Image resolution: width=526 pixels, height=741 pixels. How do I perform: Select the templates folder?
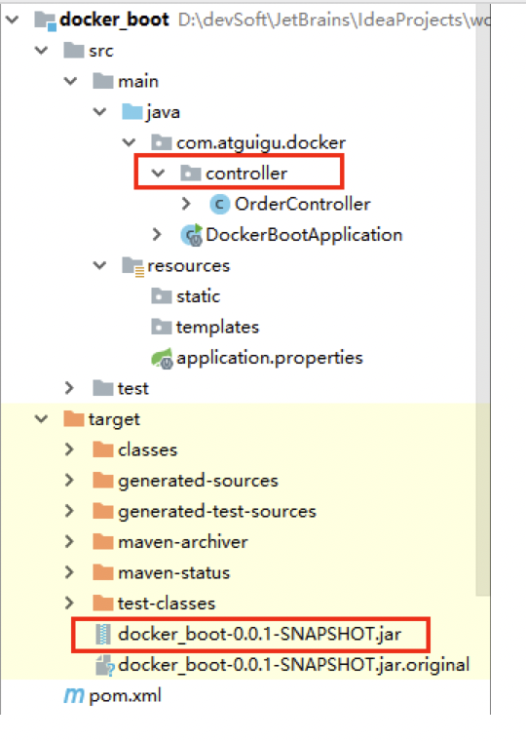tap(205, 327)
